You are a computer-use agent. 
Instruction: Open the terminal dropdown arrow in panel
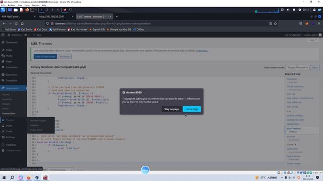pos(36,10)
